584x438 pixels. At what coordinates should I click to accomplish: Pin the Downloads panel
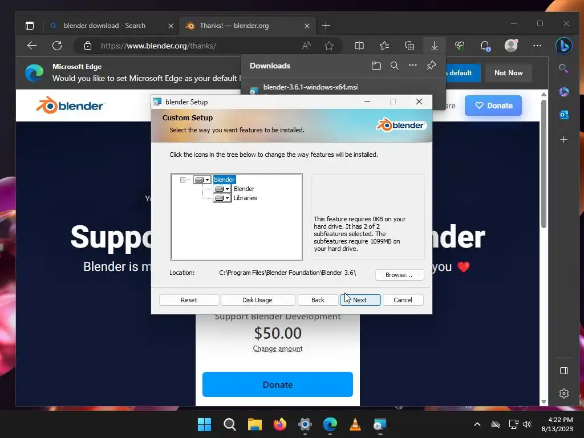431,66
